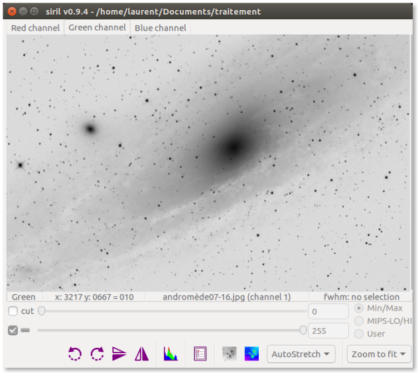This screenshot has width=418, height=373.
Task: Enable the cut checkbox
Action: (13, 311)
